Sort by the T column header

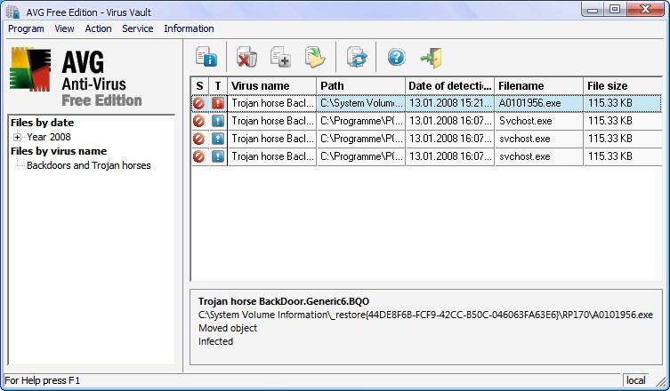(x=218, y=86)
